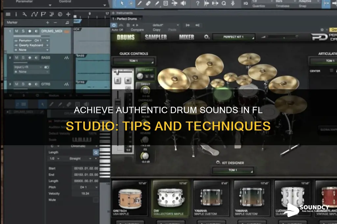Show the automation curve icon
Screen dimensions: 337x224
pyautogui.click(x=34, y=14)
